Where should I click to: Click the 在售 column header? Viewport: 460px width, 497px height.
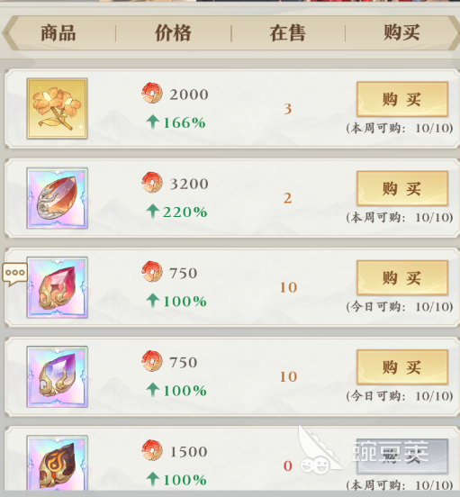coord(288,33)
